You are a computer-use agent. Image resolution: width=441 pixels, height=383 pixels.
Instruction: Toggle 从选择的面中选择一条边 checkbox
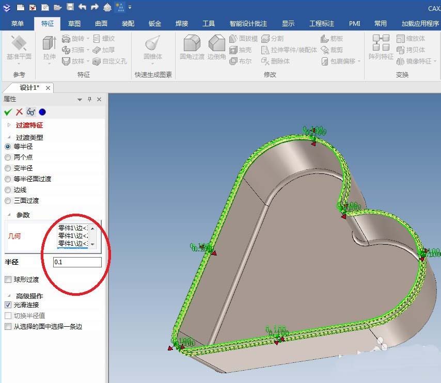coord(8,326)
